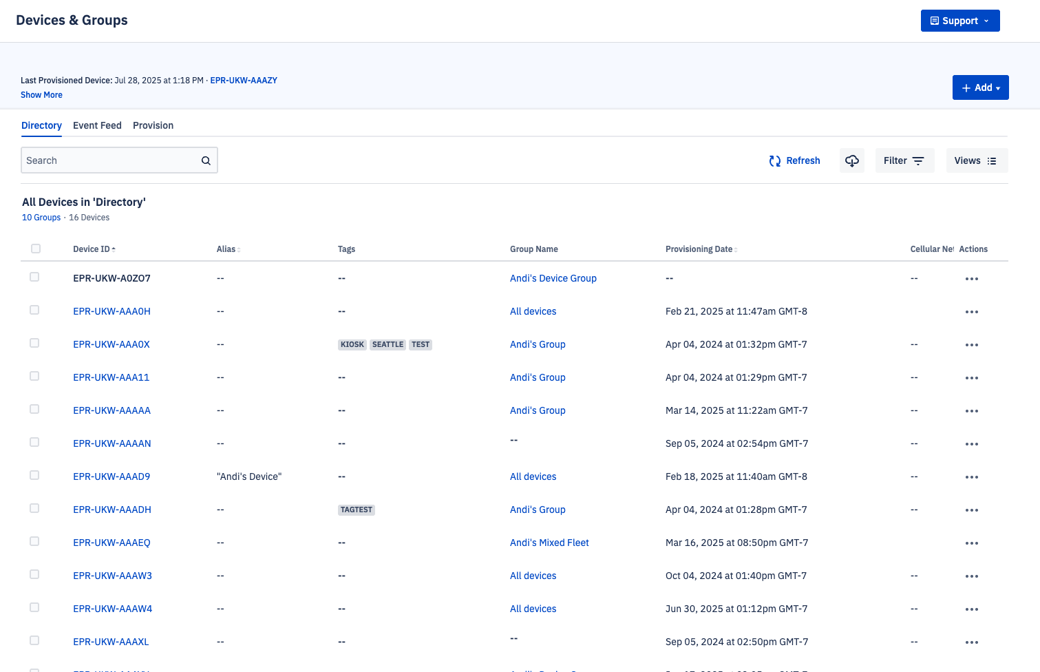
Task: Click the search magnifier icon
Action: tap(206, 160)
